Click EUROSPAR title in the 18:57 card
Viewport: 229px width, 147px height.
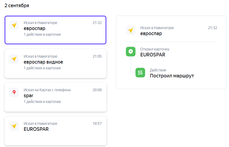[36, 129]
